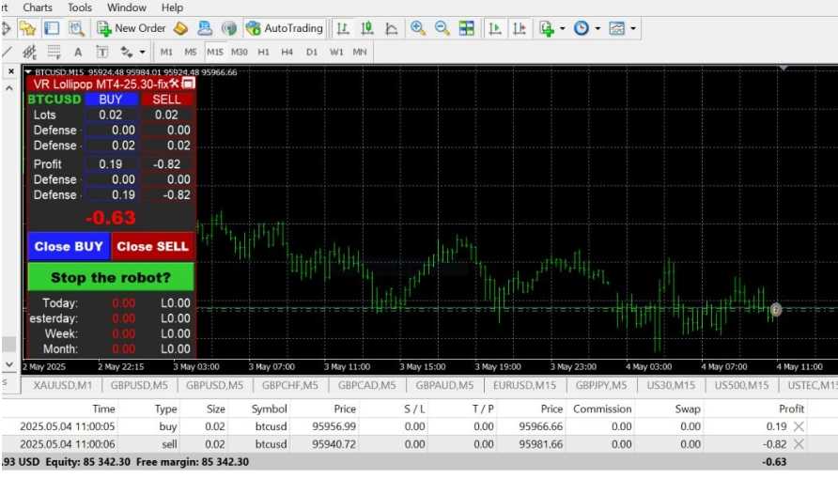Switch to the US30,M15 chart tab
Screen dimensions: 838x478
672,385
